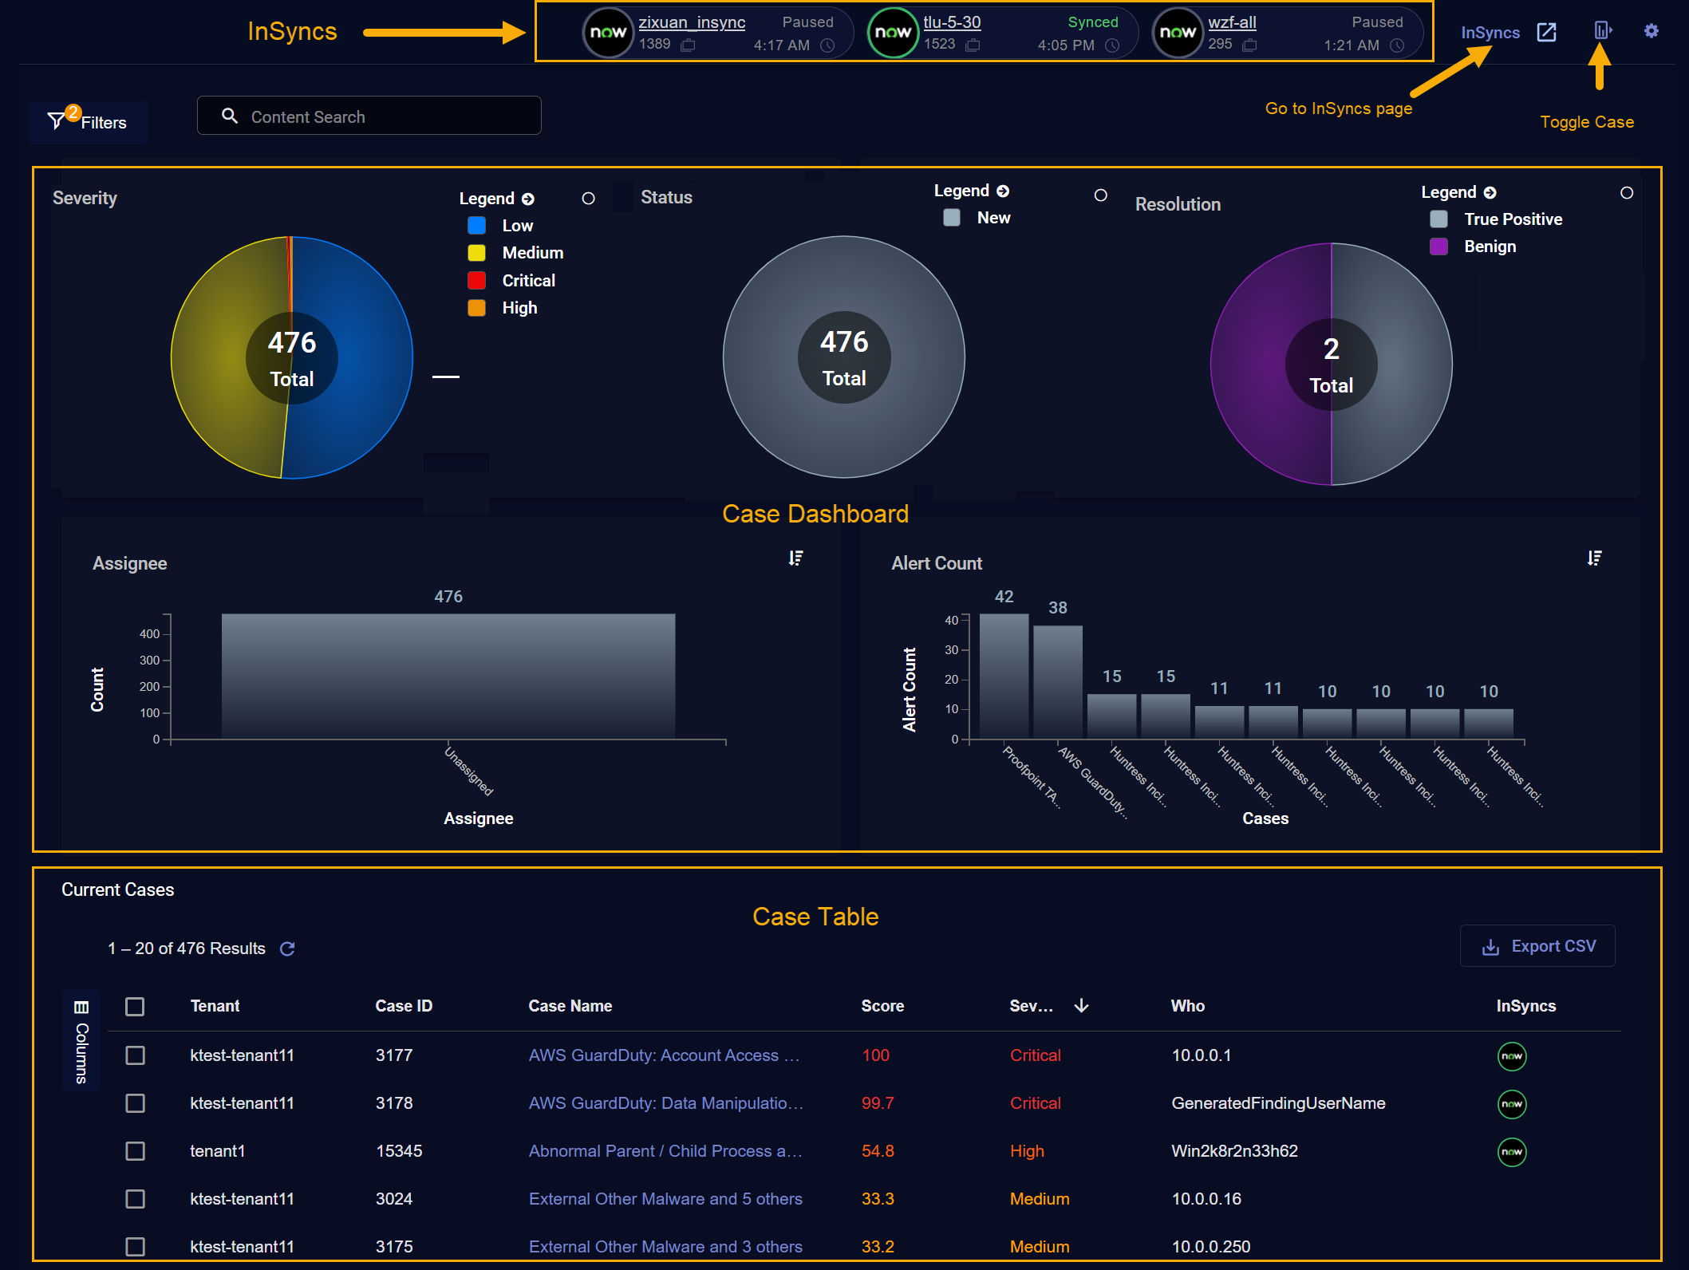Viewport: 1689px width, 1270px height.
Task: Collapse the Resolution chart legend
Action: (x=1490, y=192)
